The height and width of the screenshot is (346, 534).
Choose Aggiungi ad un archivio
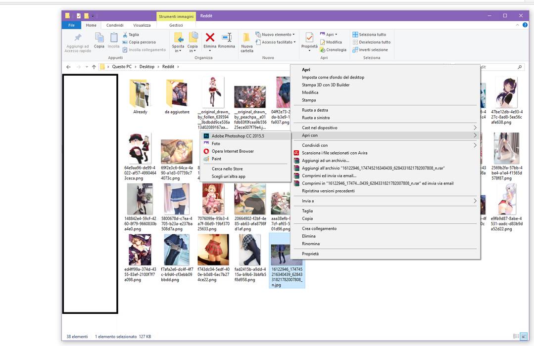pos(385,161)
